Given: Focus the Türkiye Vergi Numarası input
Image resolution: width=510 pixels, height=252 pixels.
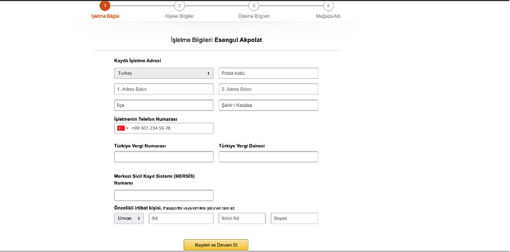Looking at the screenshot, I should 164,157.
